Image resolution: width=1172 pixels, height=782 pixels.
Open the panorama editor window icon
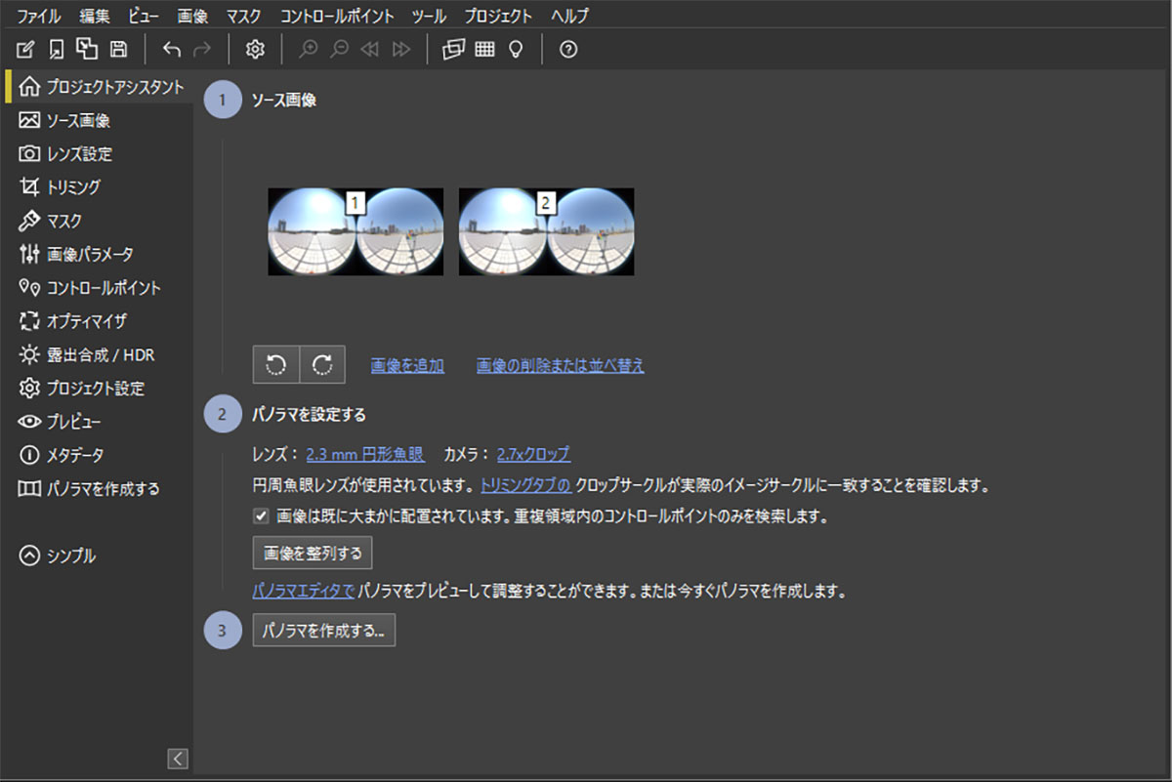click(x=453, y=50)
